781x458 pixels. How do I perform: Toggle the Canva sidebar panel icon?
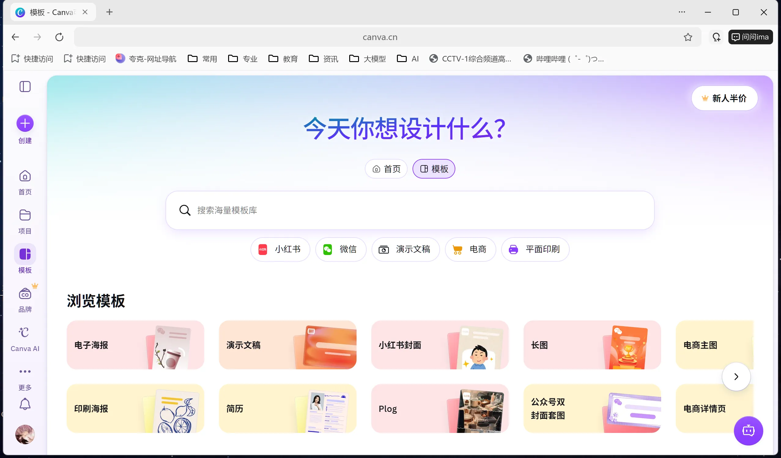25,87
